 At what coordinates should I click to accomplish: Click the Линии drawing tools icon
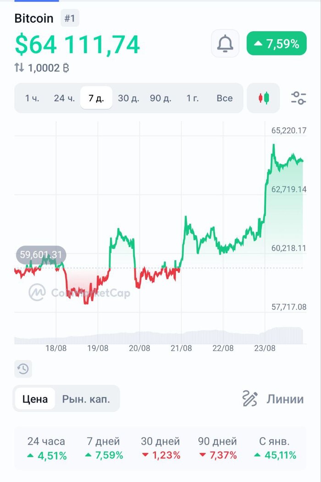click(x=250, y=399)
